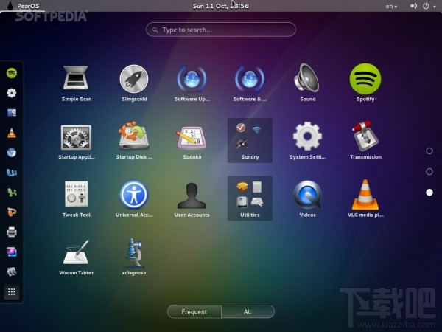Open the Sound speaker app
Viewport: 442px width, 332px height.
coord(307,83)
